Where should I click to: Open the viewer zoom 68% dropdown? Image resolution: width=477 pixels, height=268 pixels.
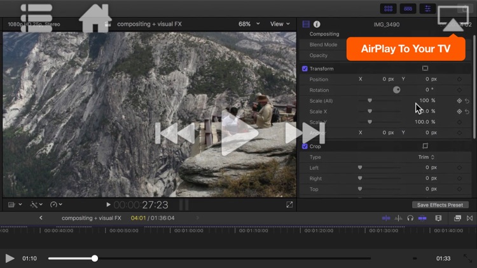tap(249, 24)
